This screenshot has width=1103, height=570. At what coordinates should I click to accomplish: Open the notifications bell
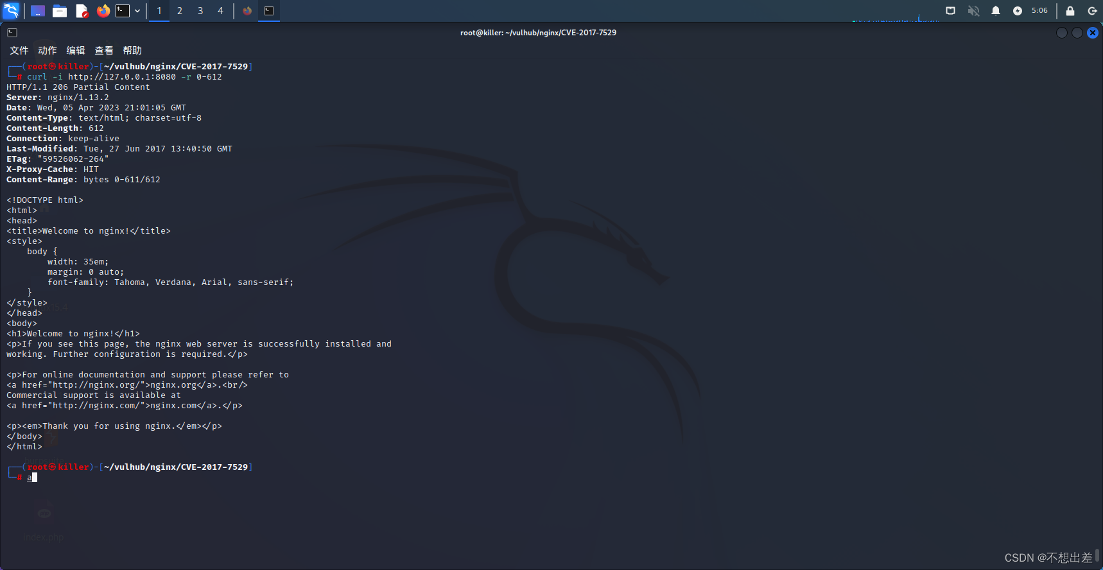pos(995,11)
